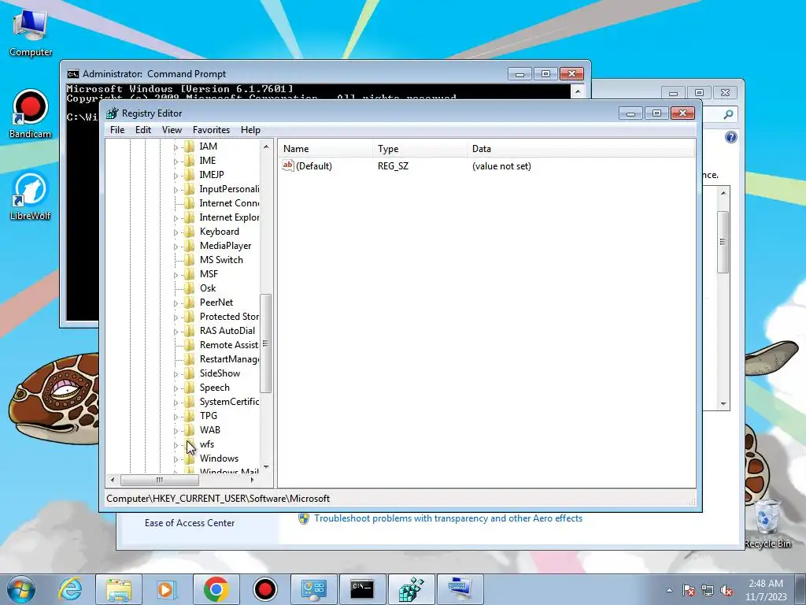Click the registry tree vertical scrollbar thumb

(266, 343)
